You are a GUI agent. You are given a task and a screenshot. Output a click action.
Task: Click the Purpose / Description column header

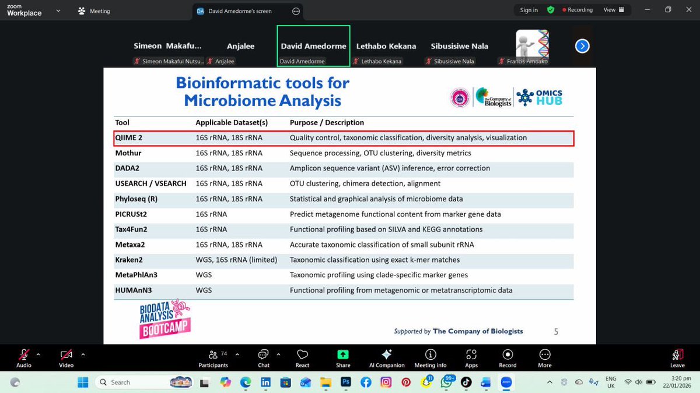[327, 123]
